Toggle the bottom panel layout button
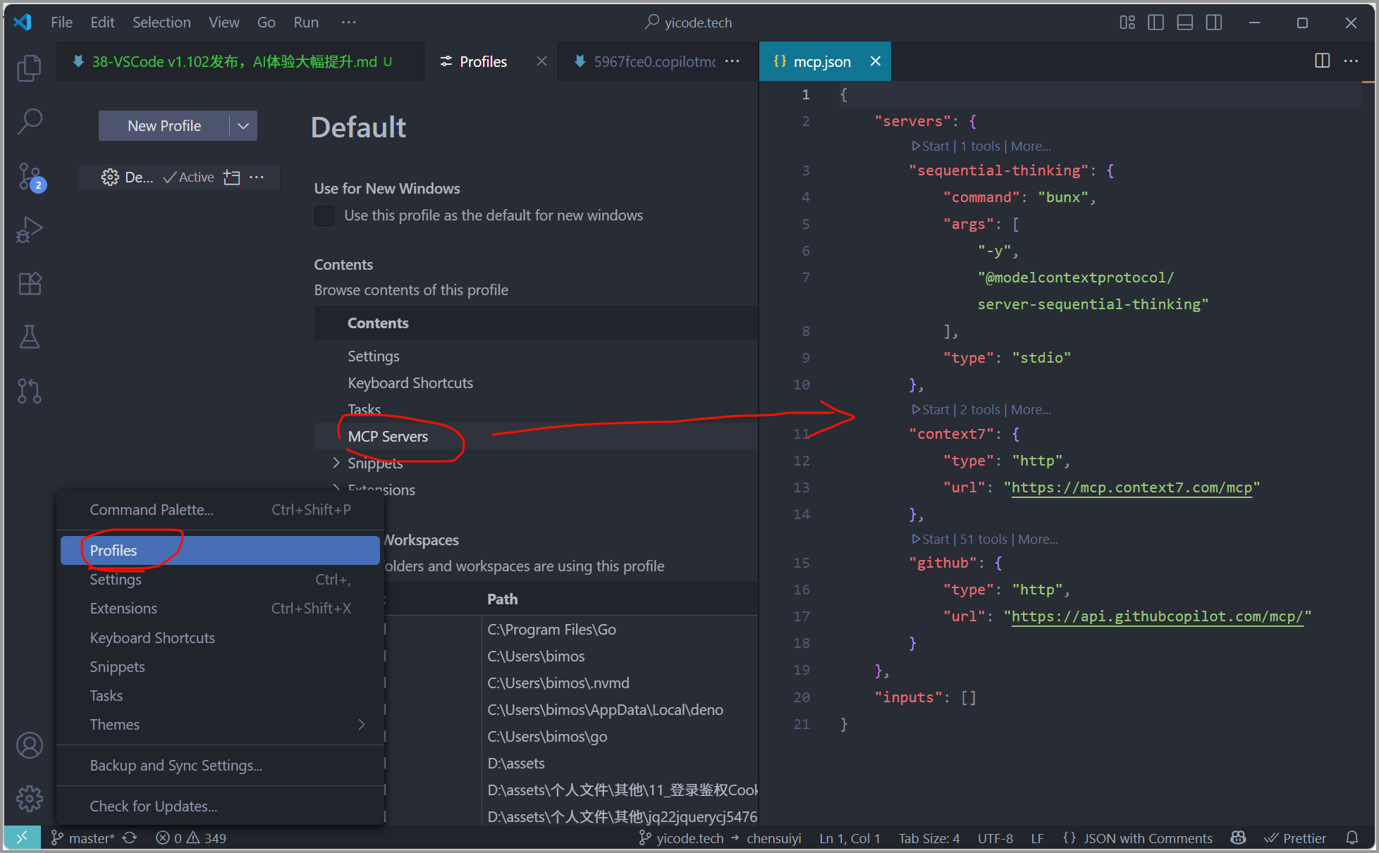Screen dimensions: 1379x853 (x=1185, y=23)
